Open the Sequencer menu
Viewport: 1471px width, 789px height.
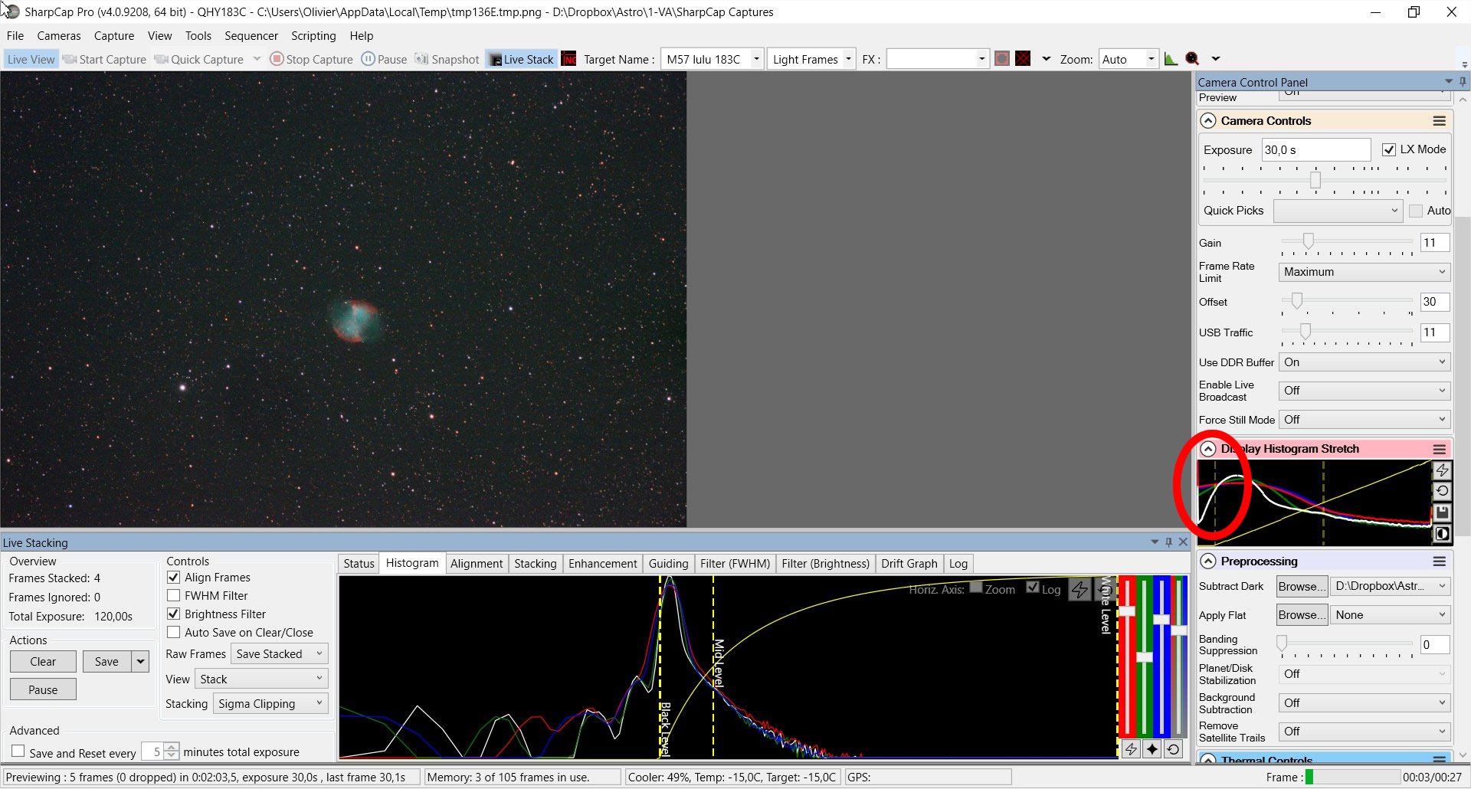pos(251,36)
